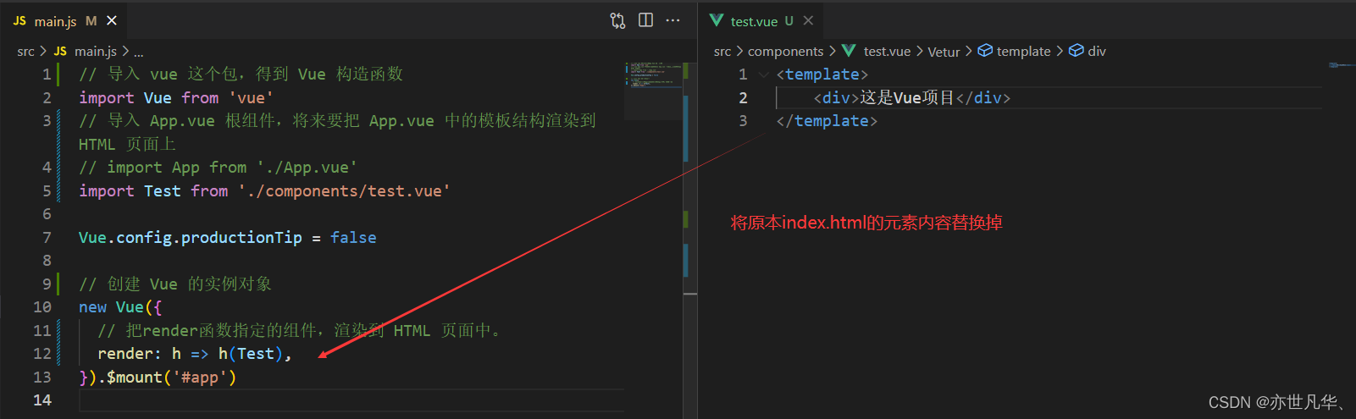This screenshot has width=1356, height=419.
Task: Click the "$mount('#app')" text
Action: (171, 378)
